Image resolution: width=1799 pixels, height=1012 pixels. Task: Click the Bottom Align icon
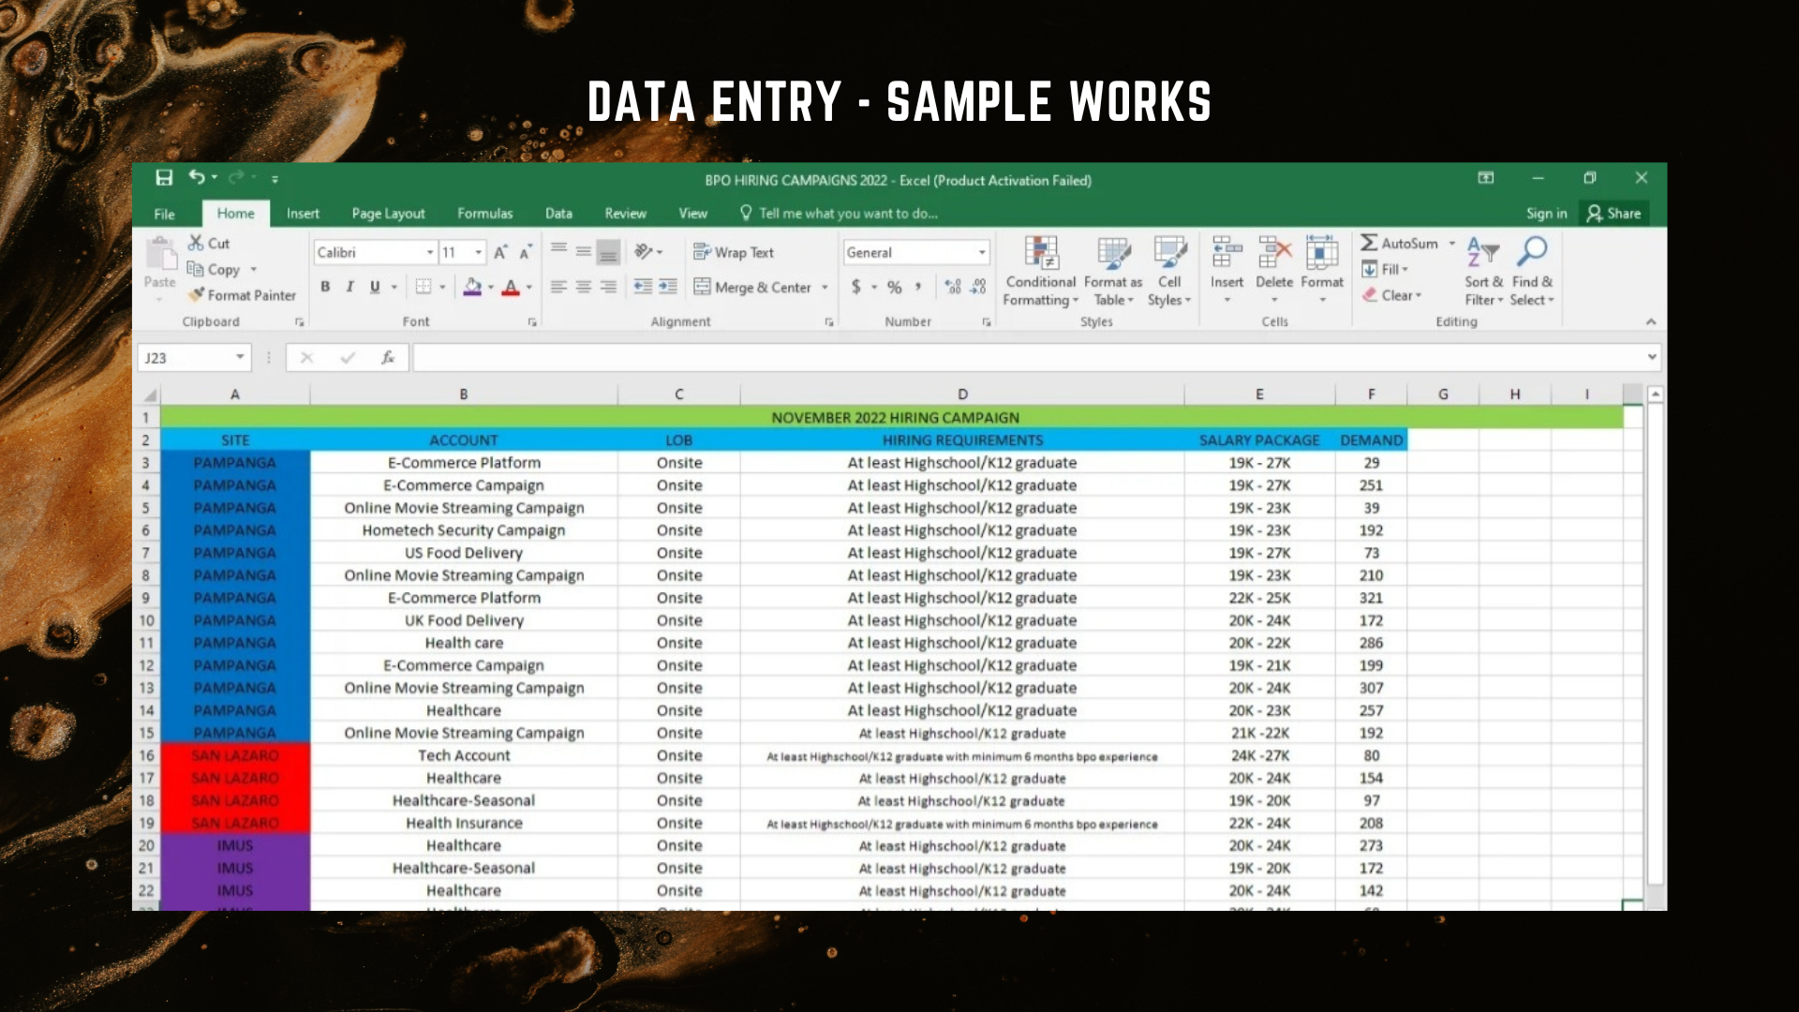point(608,251)
